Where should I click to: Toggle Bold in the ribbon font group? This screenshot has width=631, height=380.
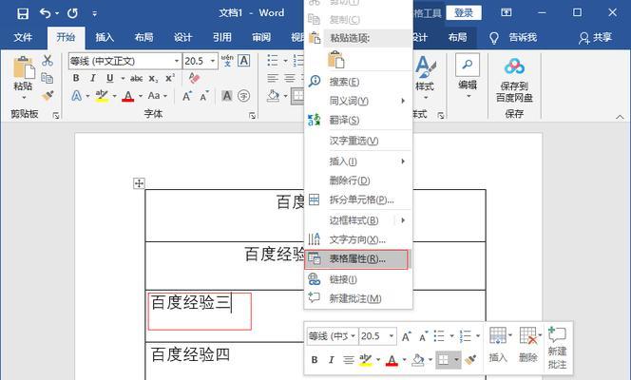(x=76, y=78)
